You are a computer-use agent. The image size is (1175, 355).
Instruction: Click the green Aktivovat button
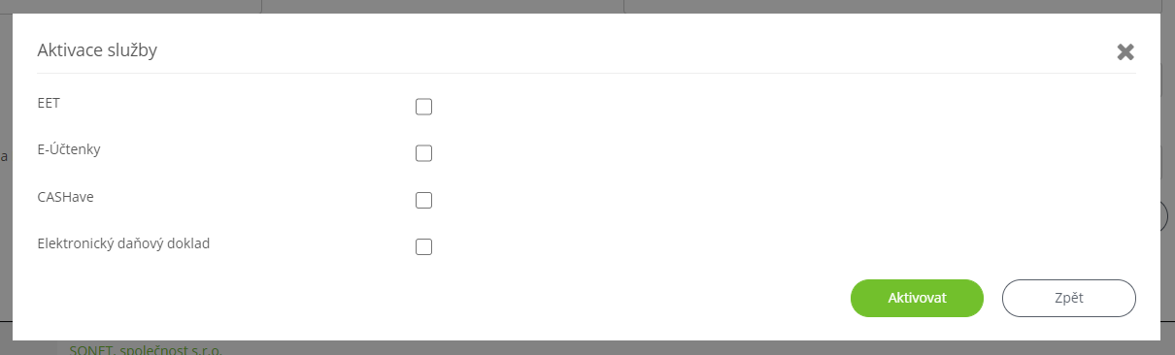tap(917, 298)
